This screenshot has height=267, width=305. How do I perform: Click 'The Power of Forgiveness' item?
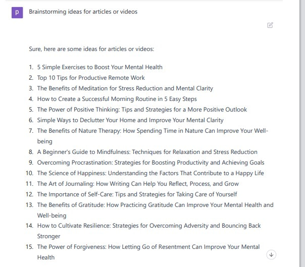tap(148, 252)
